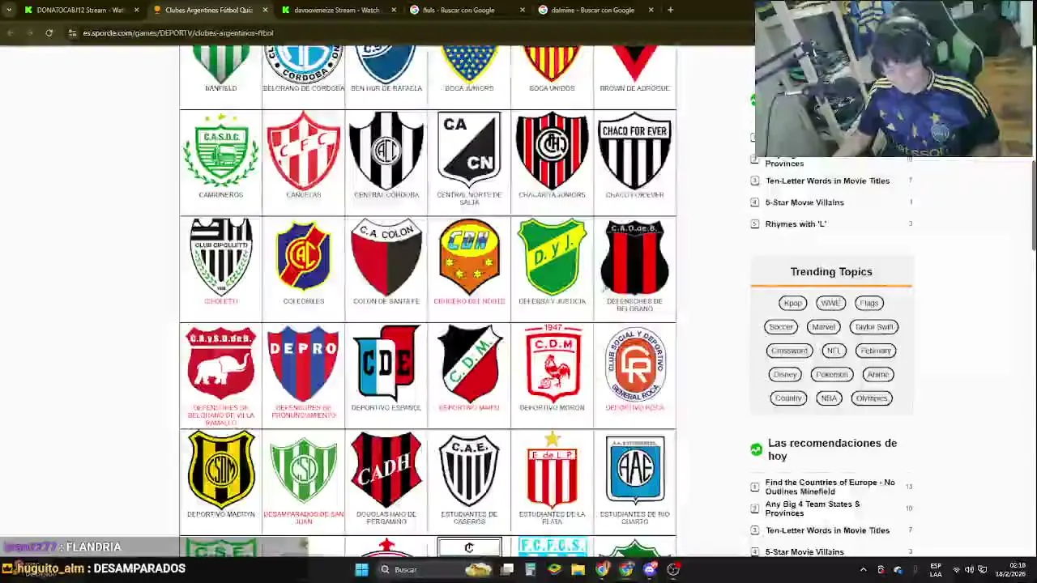This screenshot has width=1037, height=583.
Task: Open File Explorer from the taskbar
Action: [x=578, y=569]
